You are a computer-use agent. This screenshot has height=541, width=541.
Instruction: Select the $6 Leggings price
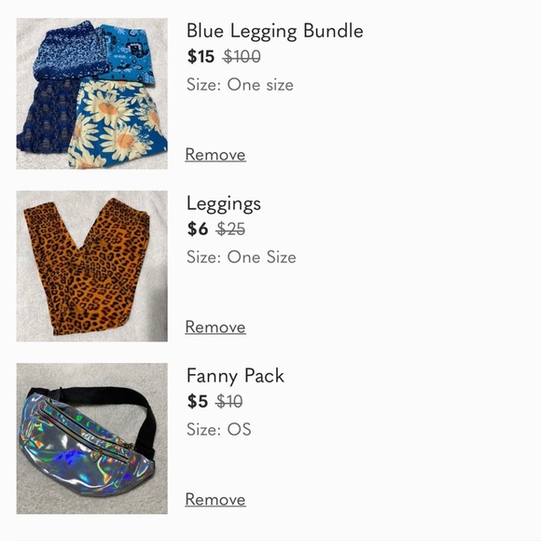[x=198, y=229]
